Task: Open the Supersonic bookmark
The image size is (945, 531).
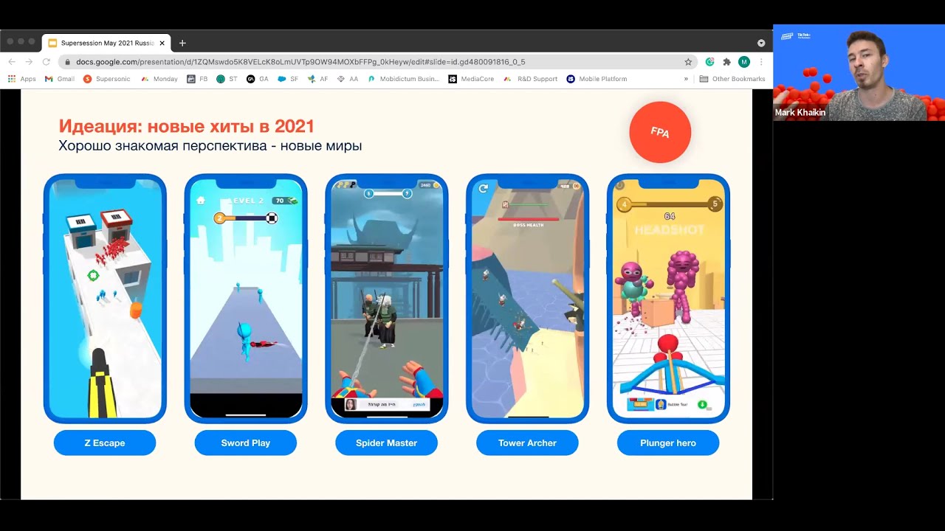Action: tap(107, 79)
